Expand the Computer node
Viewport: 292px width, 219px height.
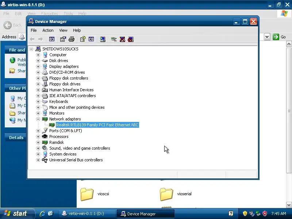click(x=38, y=55)
